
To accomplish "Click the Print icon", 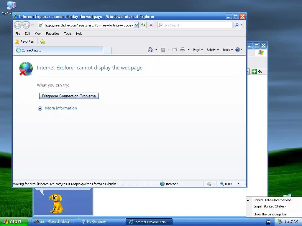I will click(x=183, y=50).
